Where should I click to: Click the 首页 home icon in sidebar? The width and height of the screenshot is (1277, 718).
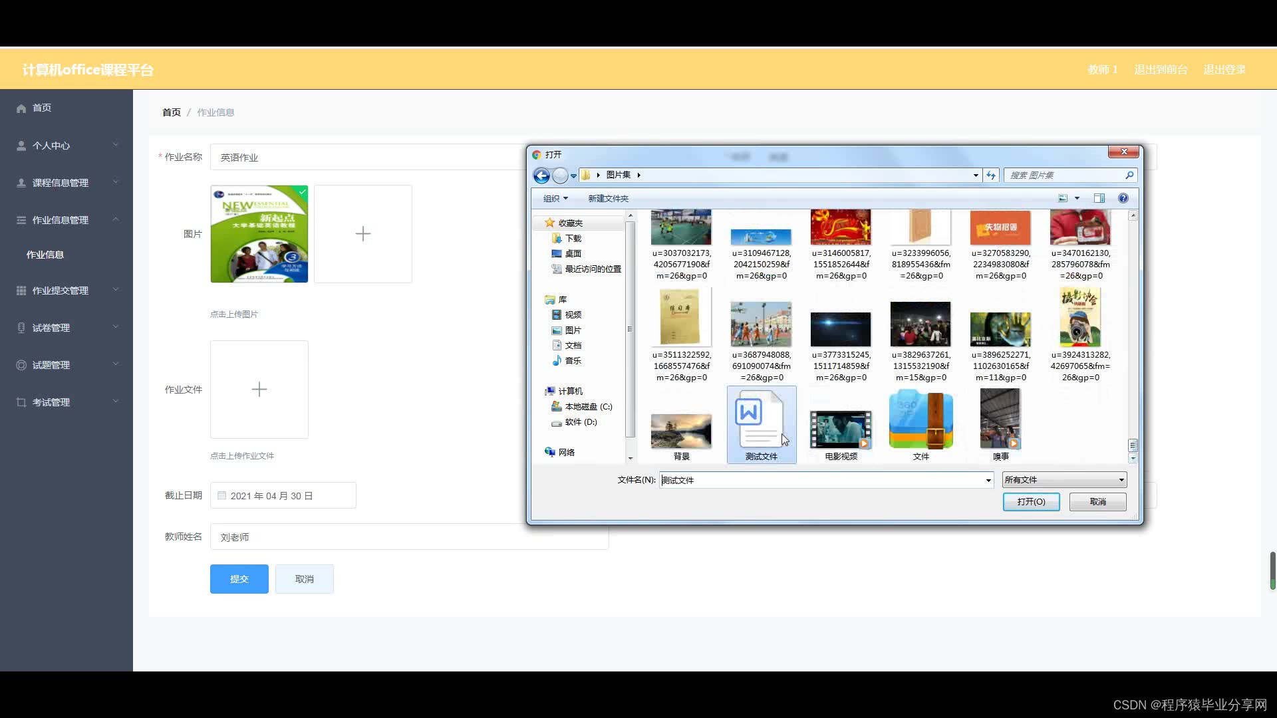pos(21,108)
